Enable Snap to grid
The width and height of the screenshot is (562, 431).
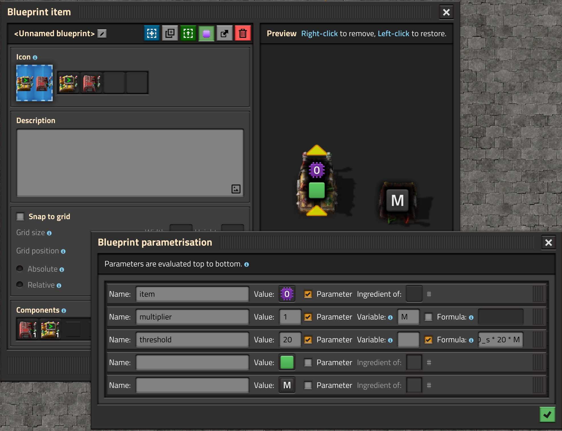tap(20, 216)
